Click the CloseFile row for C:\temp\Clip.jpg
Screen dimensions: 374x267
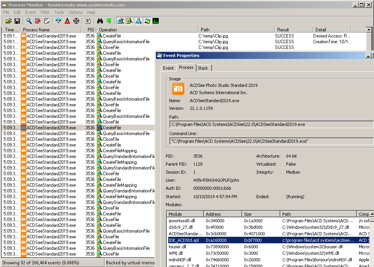184,47
